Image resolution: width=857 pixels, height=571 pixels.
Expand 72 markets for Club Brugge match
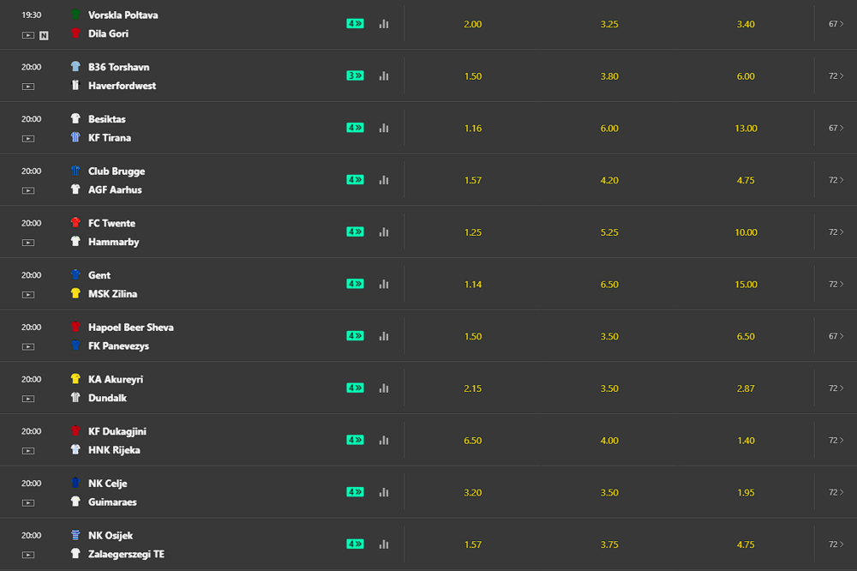tap(836, 180)
